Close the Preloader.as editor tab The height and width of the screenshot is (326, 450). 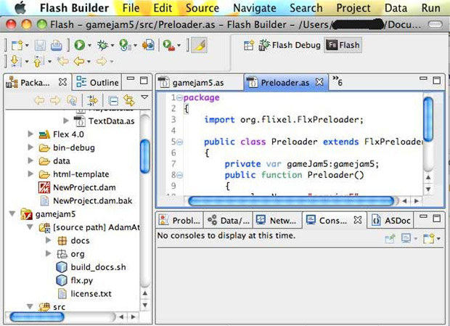[319, 82]
